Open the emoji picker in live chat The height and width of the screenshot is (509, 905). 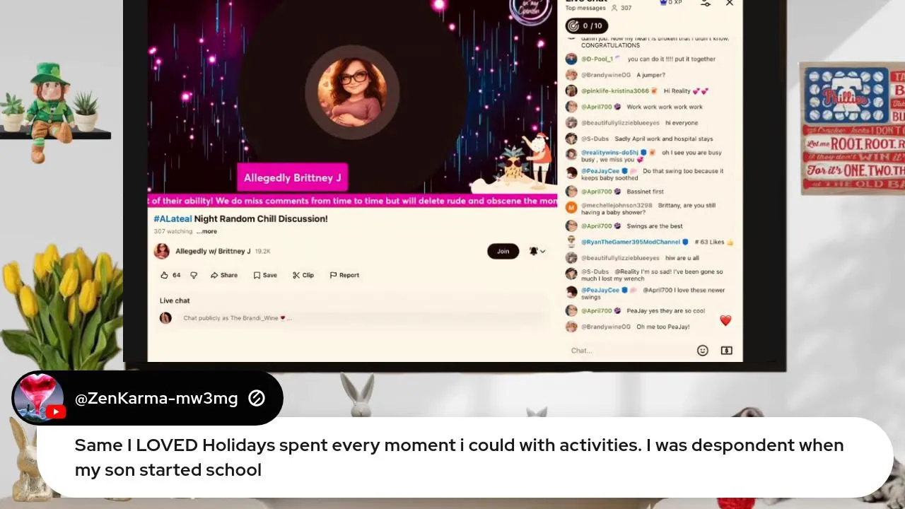point(702,351)
